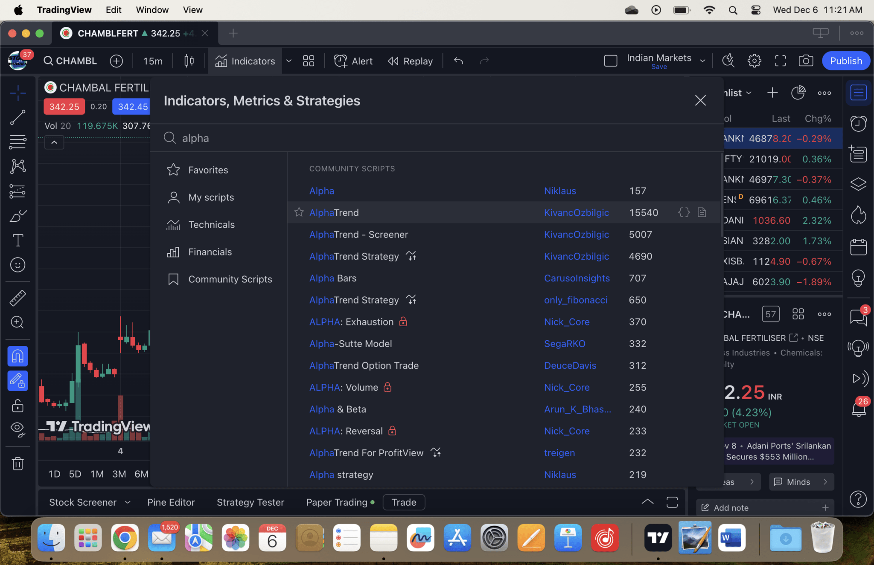Open chart settings gear icon
Image resolution: width=874 pixels, height=565 pixels.
[754, 61]
